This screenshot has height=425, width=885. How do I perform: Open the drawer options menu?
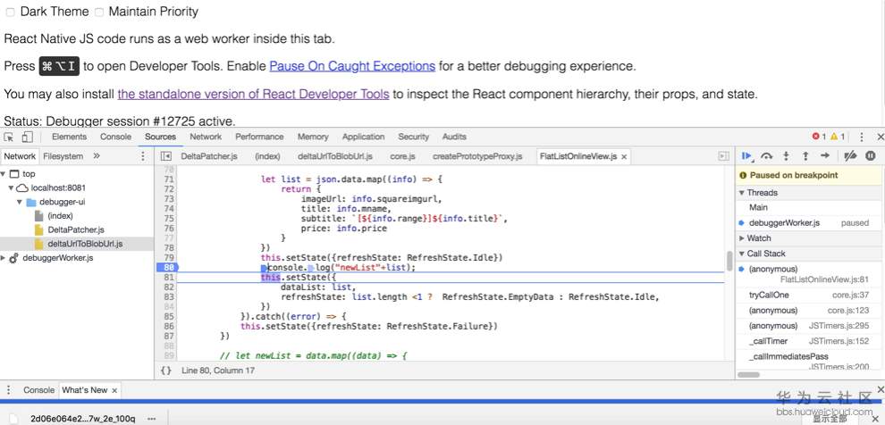[8, 390]
